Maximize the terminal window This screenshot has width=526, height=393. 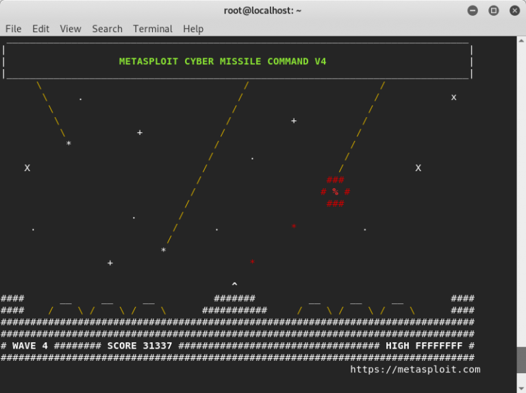point(493,11)
